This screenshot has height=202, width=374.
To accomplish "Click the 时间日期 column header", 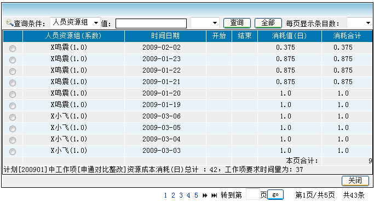I will click(165, 36).
